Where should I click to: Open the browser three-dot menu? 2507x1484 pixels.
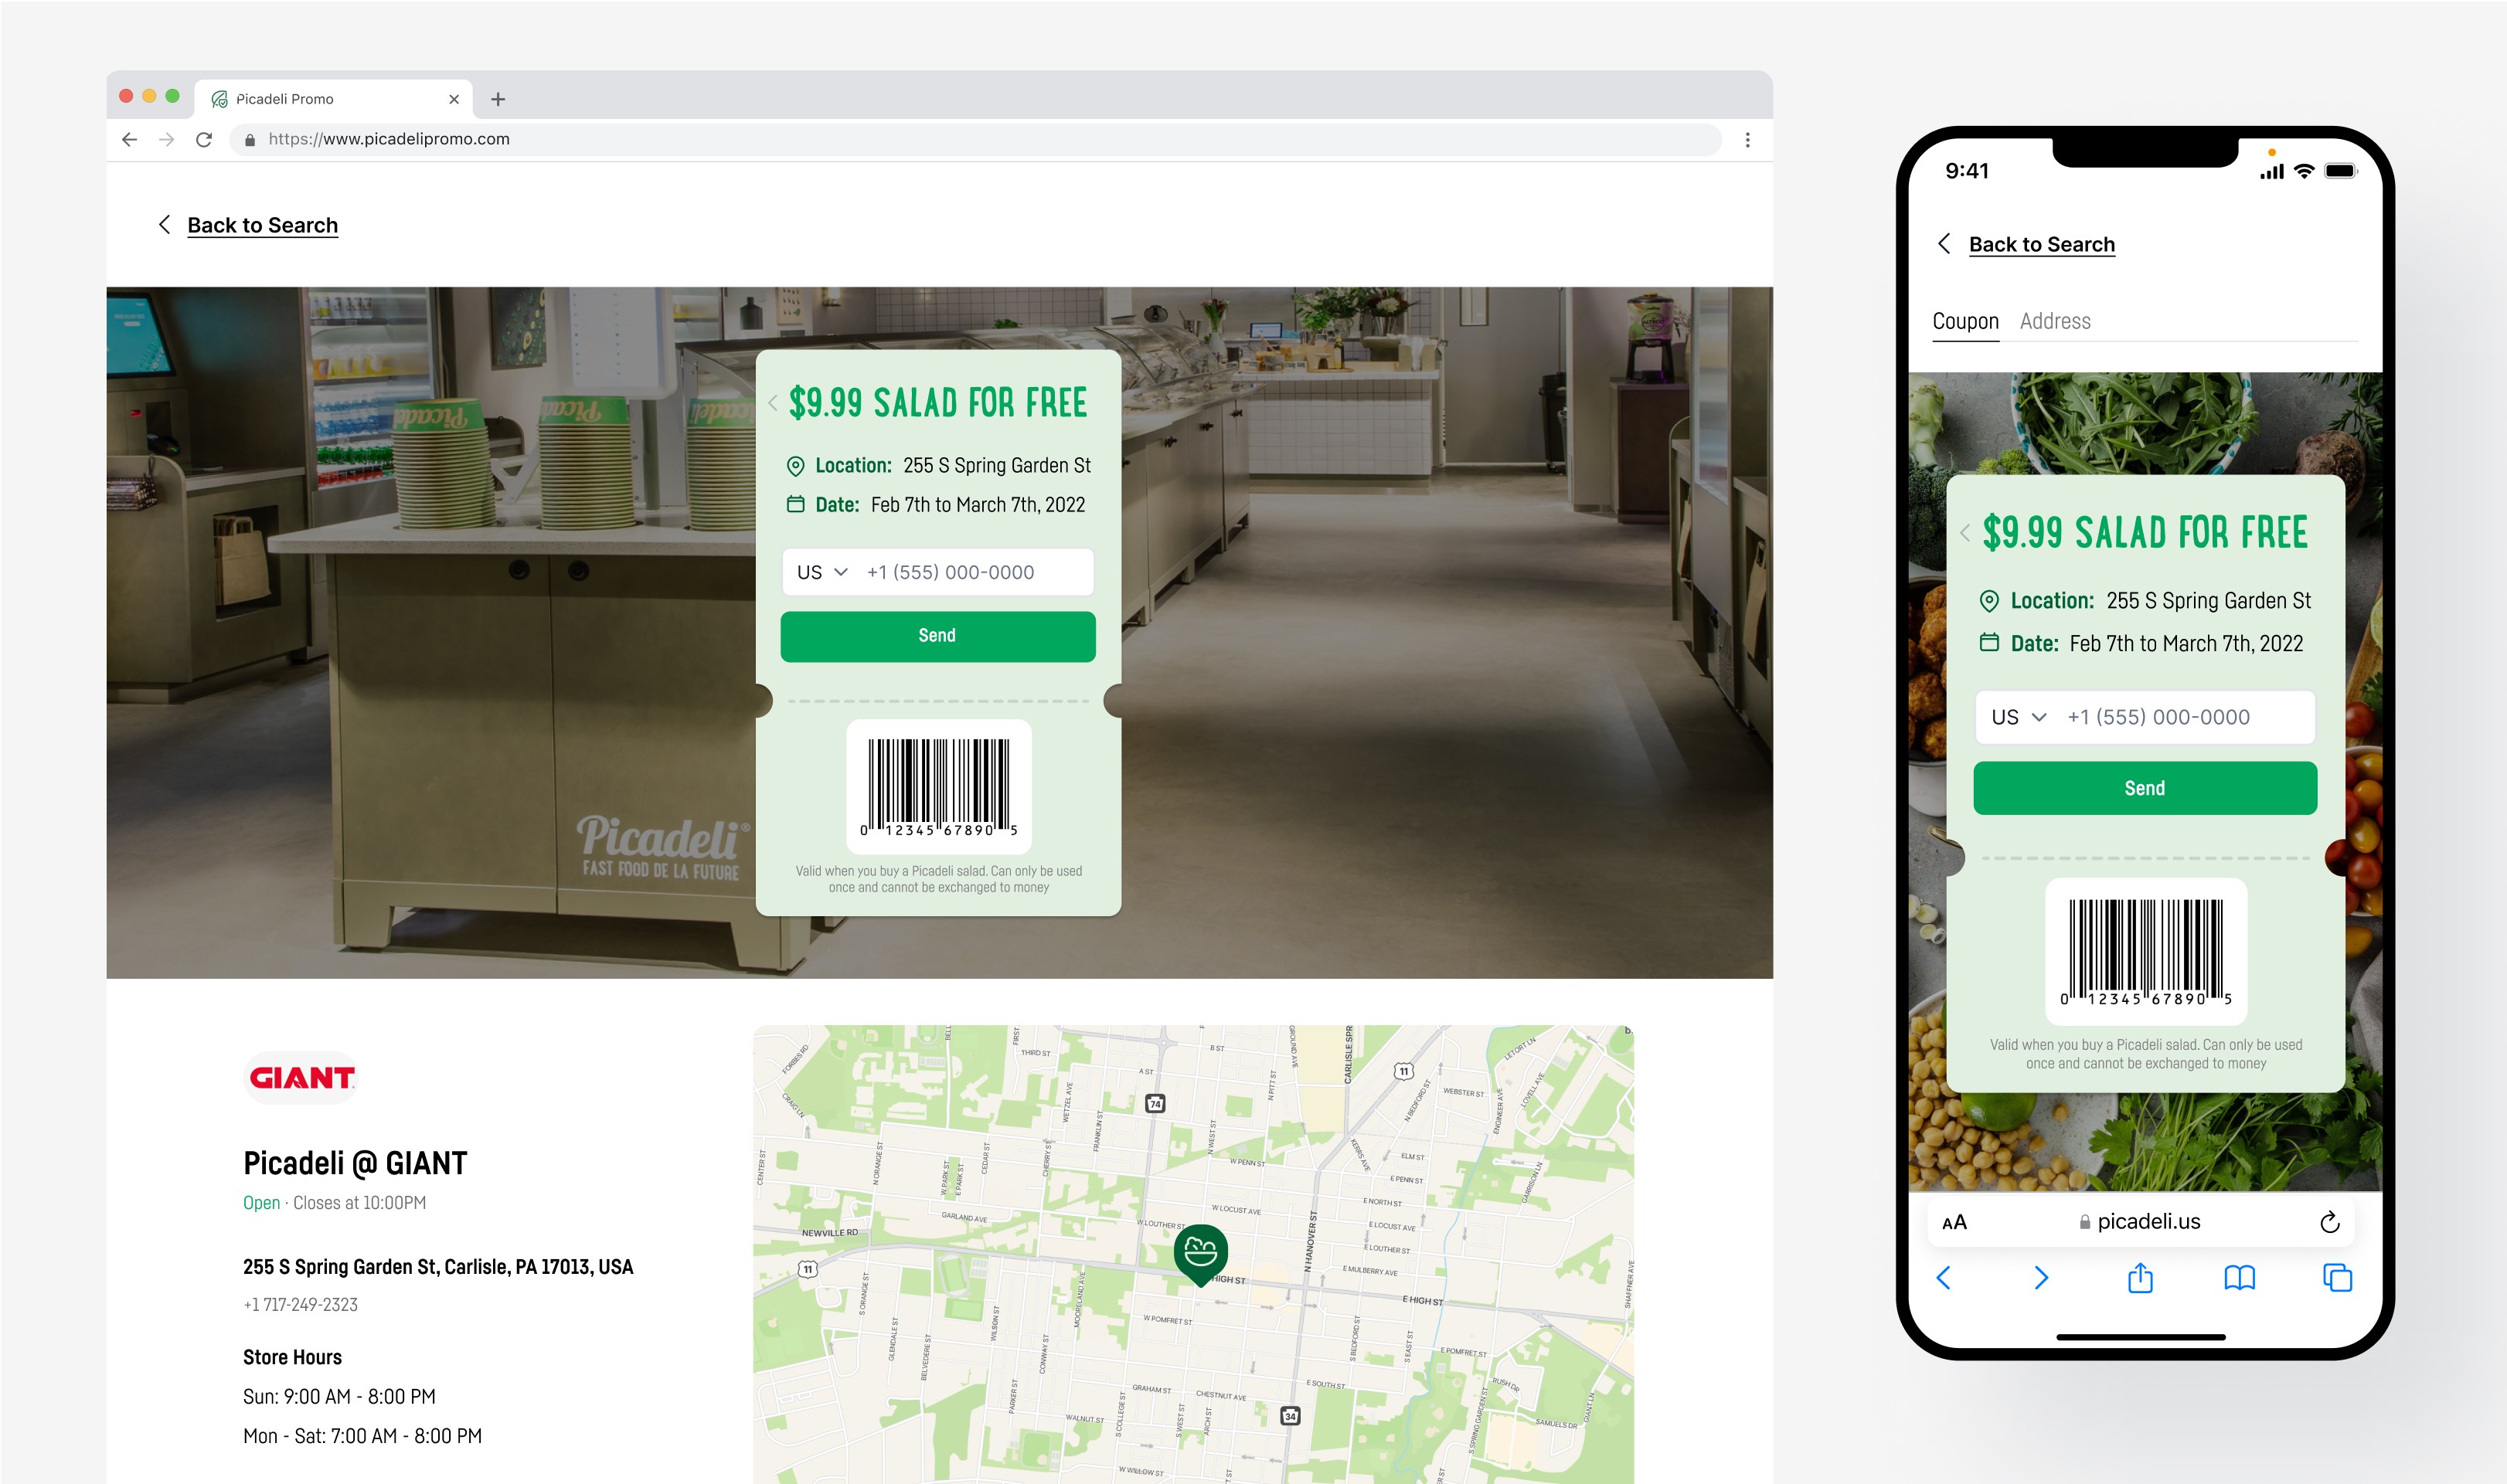[x=1747, y=140]
